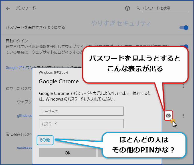Click the パスワード field in the dialog
This screenshot has width=194, height=165.
81,124
